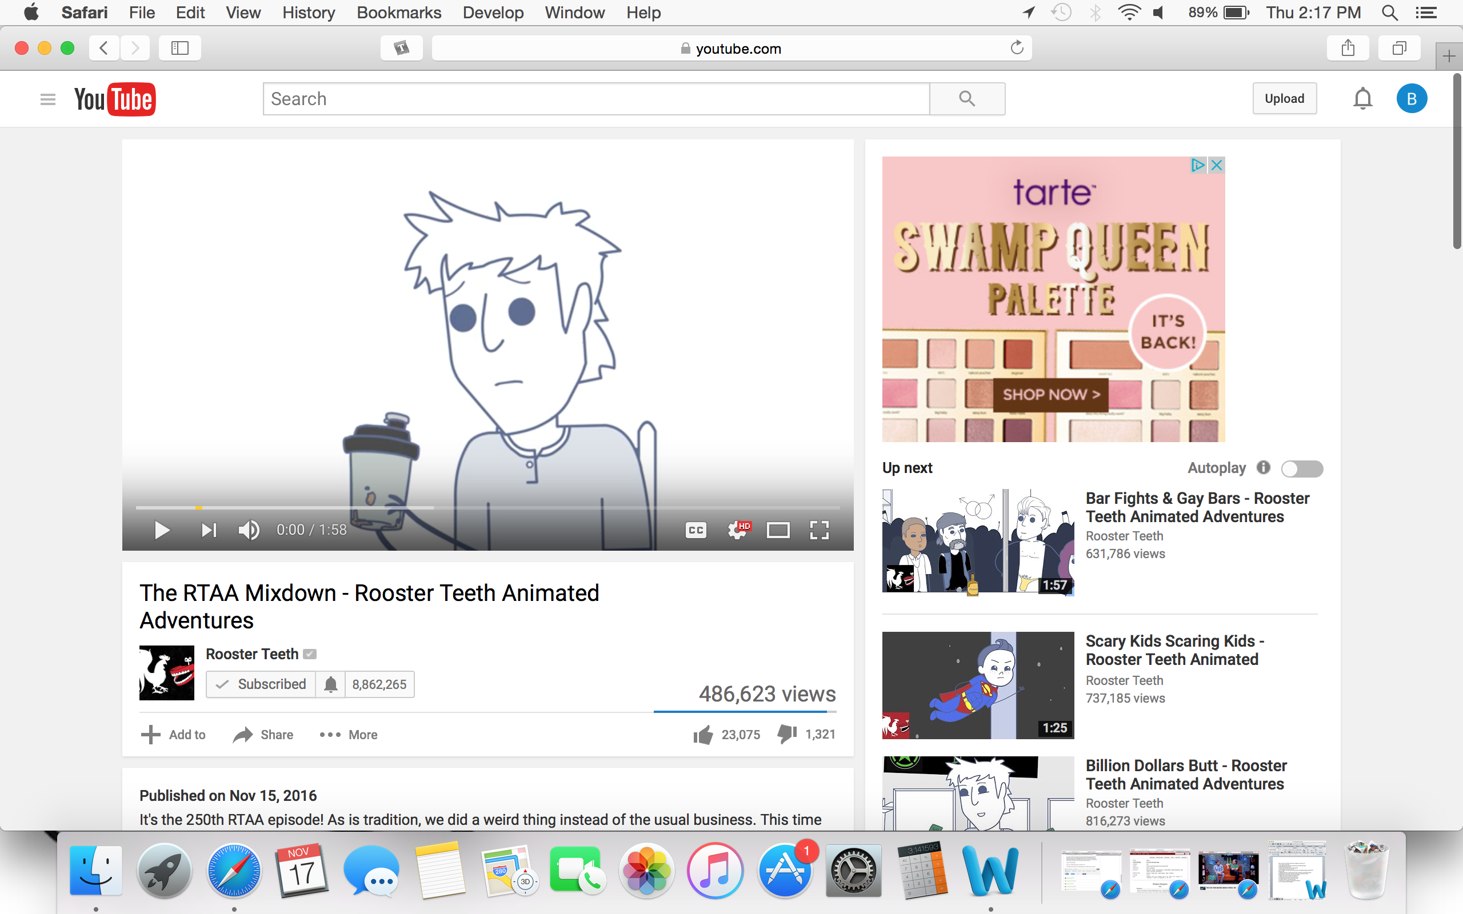The image size is (1463, 914).
Task: Dislike the video with thumbs down
Action: click(x=787, y=735)
